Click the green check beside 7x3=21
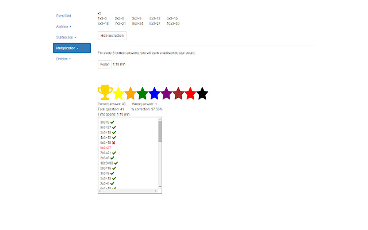 click(114, 153)
